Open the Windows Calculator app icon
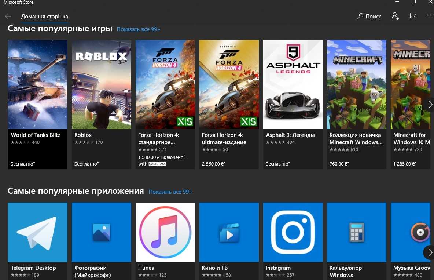This screenshot has height=280, width=434. click(x=357, y=232)
